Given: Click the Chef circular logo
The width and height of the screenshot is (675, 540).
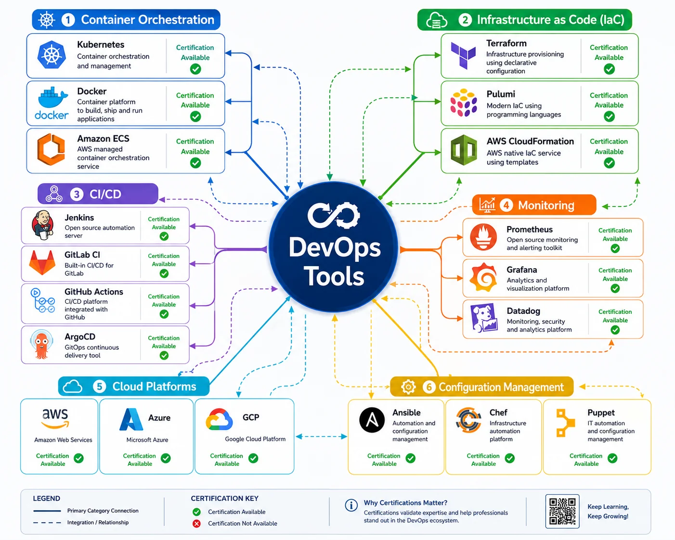Looking at the screenshot, I should point(468,420).
